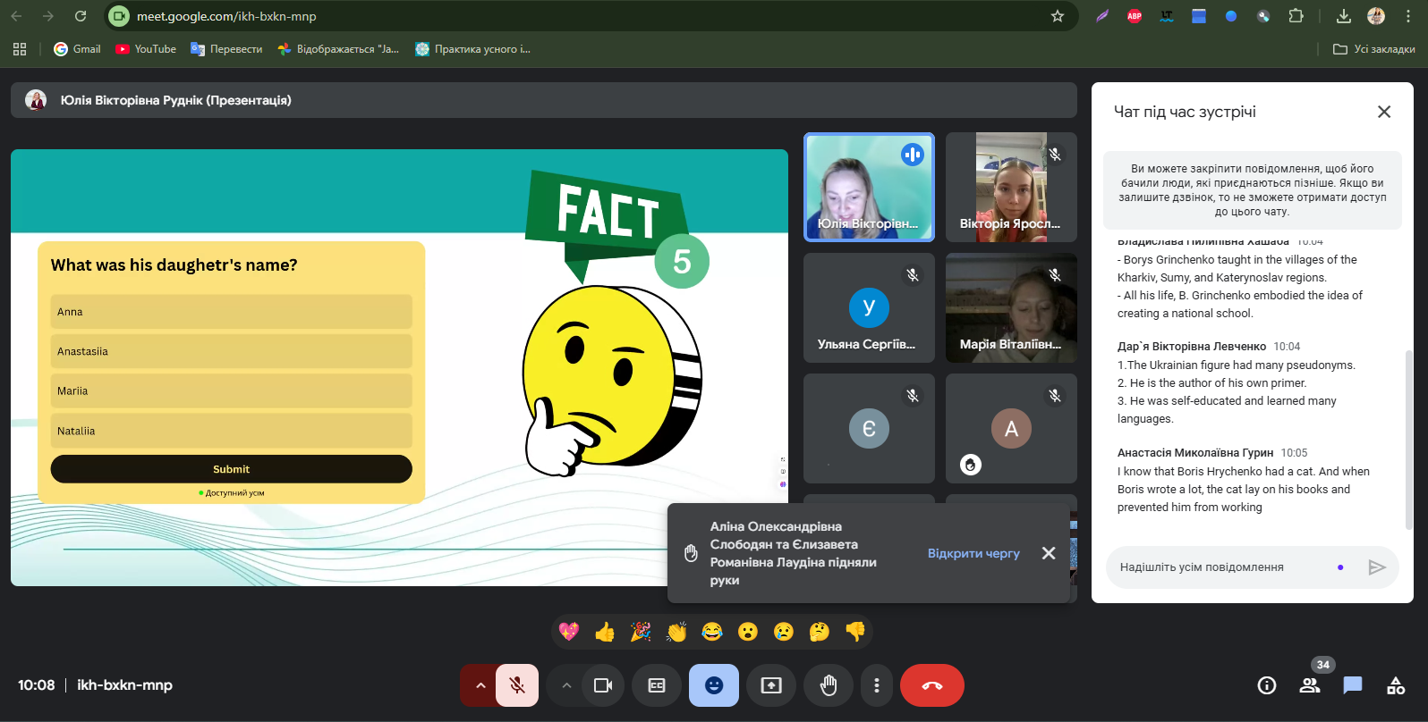Open the present screen share button
Image resolution: width=1428 pixels, height=722 pixels.
770,685
